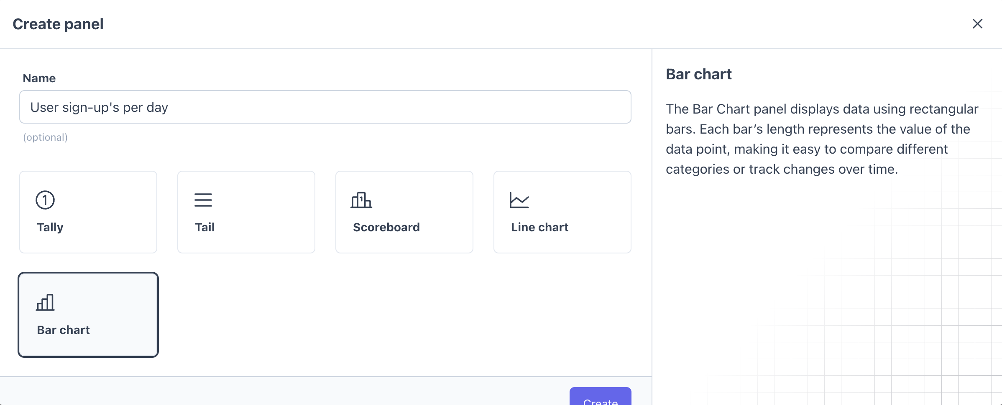The height and width of the screenshot is (405, 1002).
Task: Click the Bar chart icon
Action: [x=45, y=302]
